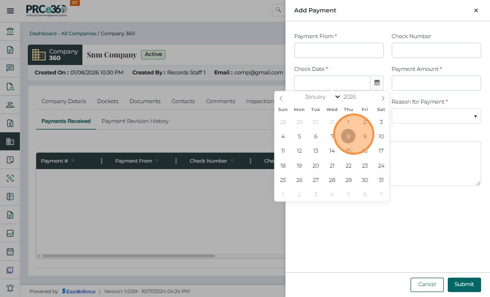Expand the Reason for Payment dropdown

[x=436, y=116]
